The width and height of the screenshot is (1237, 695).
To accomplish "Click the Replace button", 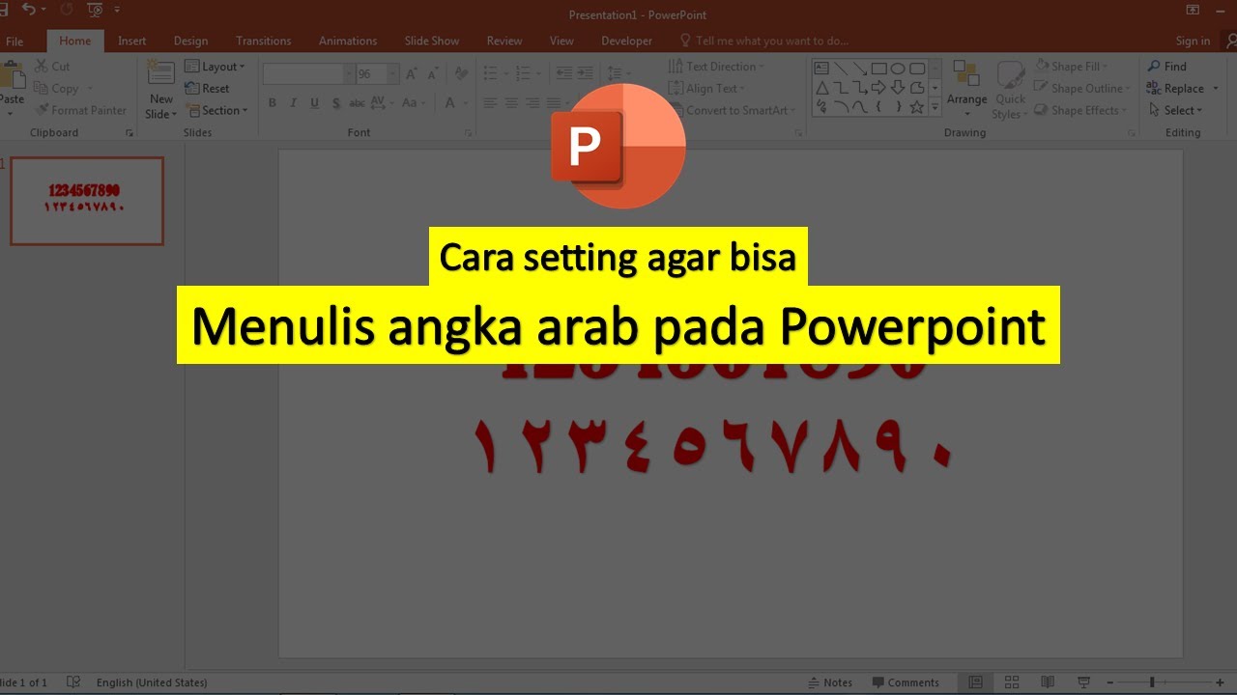I will pyautogui.click(x=1175, y=88).
